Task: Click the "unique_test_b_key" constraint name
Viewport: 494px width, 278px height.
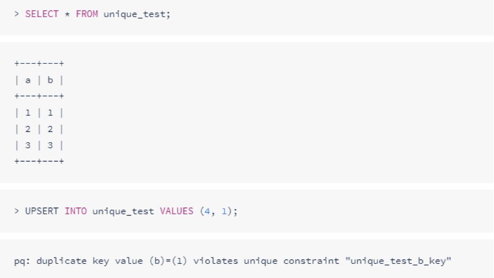Action: click(x=398, y=261)
